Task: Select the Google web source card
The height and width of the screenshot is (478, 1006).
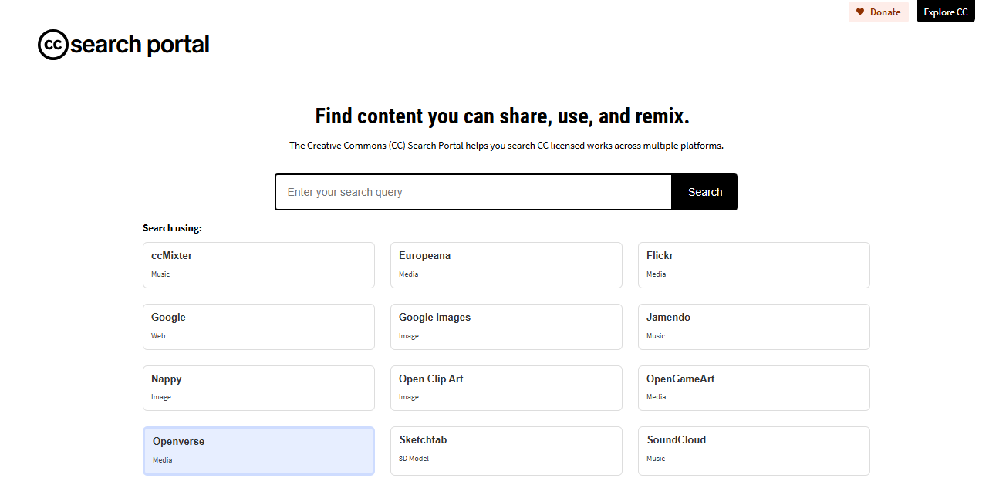Action: click(x=258, y=327)
